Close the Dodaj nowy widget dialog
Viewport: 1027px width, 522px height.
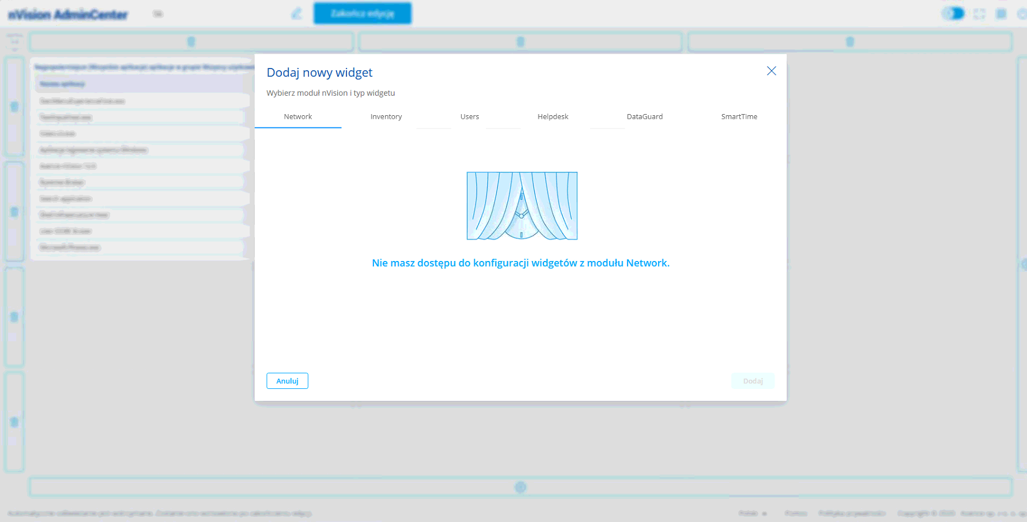tap(771, 71)
